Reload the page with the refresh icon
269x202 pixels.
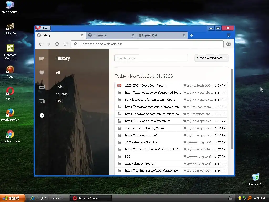[57, 44]
